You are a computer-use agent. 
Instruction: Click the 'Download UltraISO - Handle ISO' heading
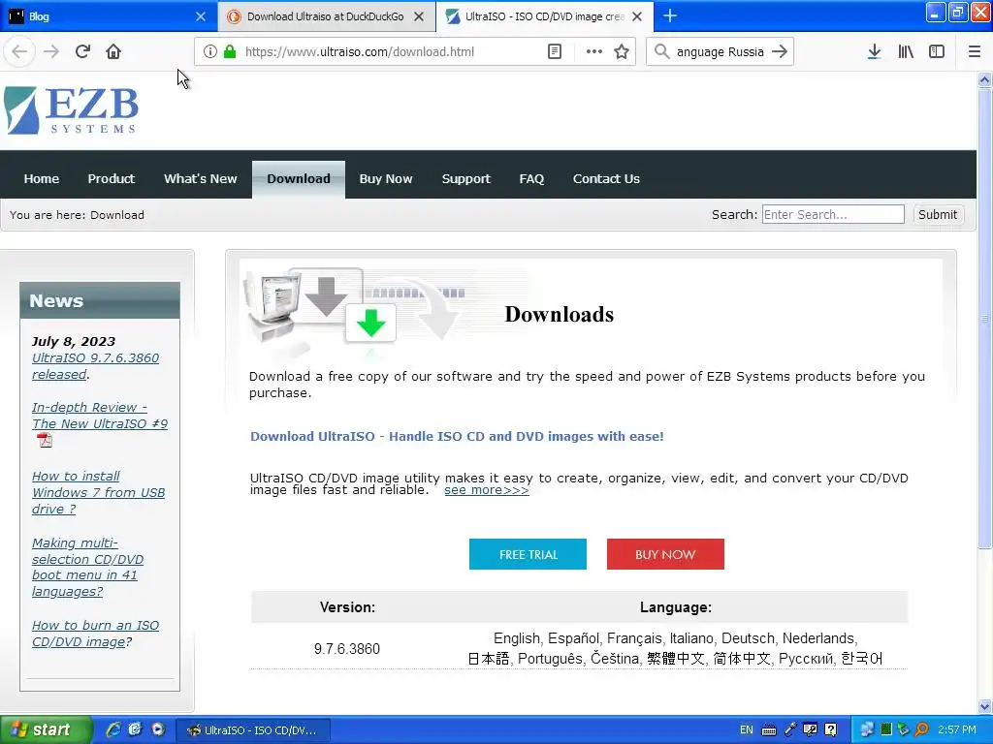[x=457, y=437]
